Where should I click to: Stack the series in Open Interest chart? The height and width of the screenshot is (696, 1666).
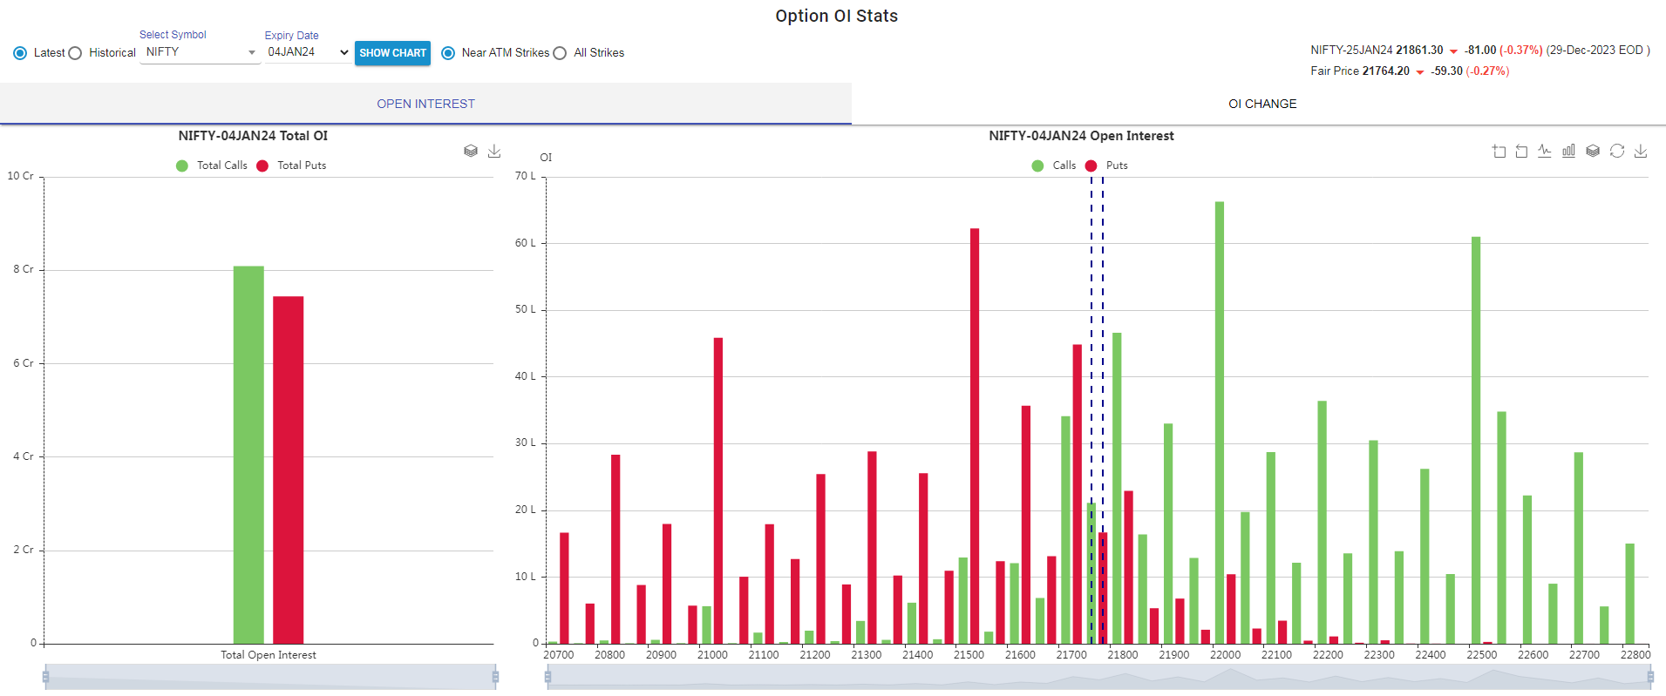tap(1593, 152)
